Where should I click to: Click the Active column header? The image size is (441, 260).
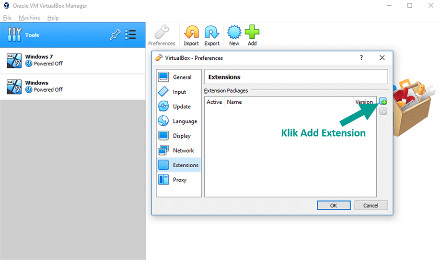214,102
